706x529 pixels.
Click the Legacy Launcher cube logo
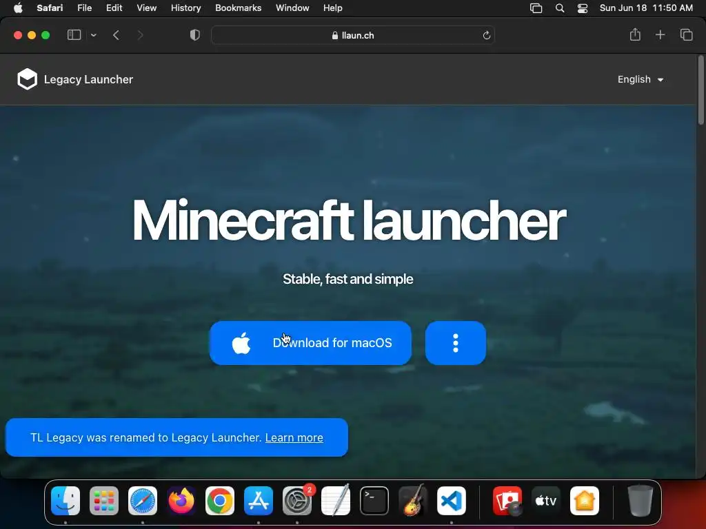click(27, 79)
